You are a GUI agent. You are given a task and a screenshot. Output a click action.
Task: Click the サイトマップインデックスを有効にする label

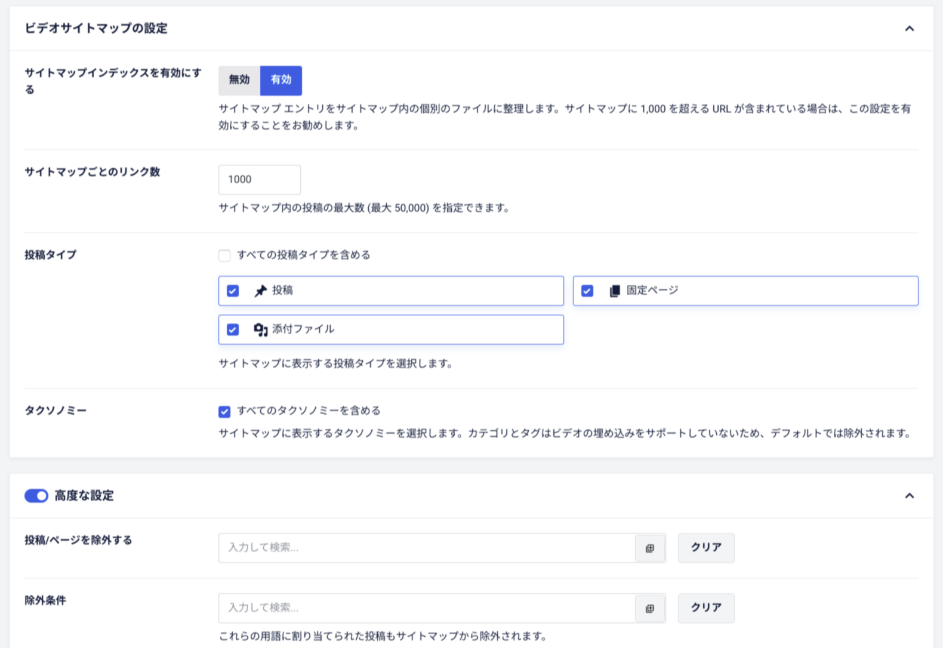click(113, 81)
